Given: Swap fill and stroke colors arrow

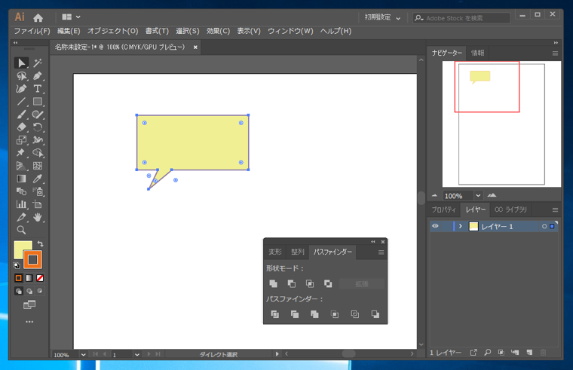Looking at the screenshot, I should (40, 243).
